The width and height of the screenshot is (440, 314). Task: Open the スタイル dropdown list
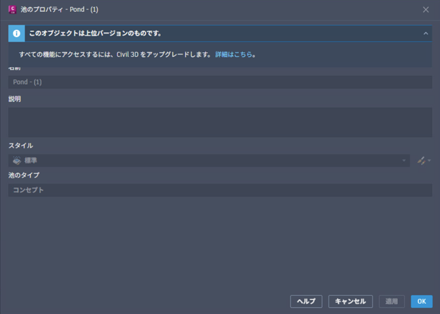404,161
